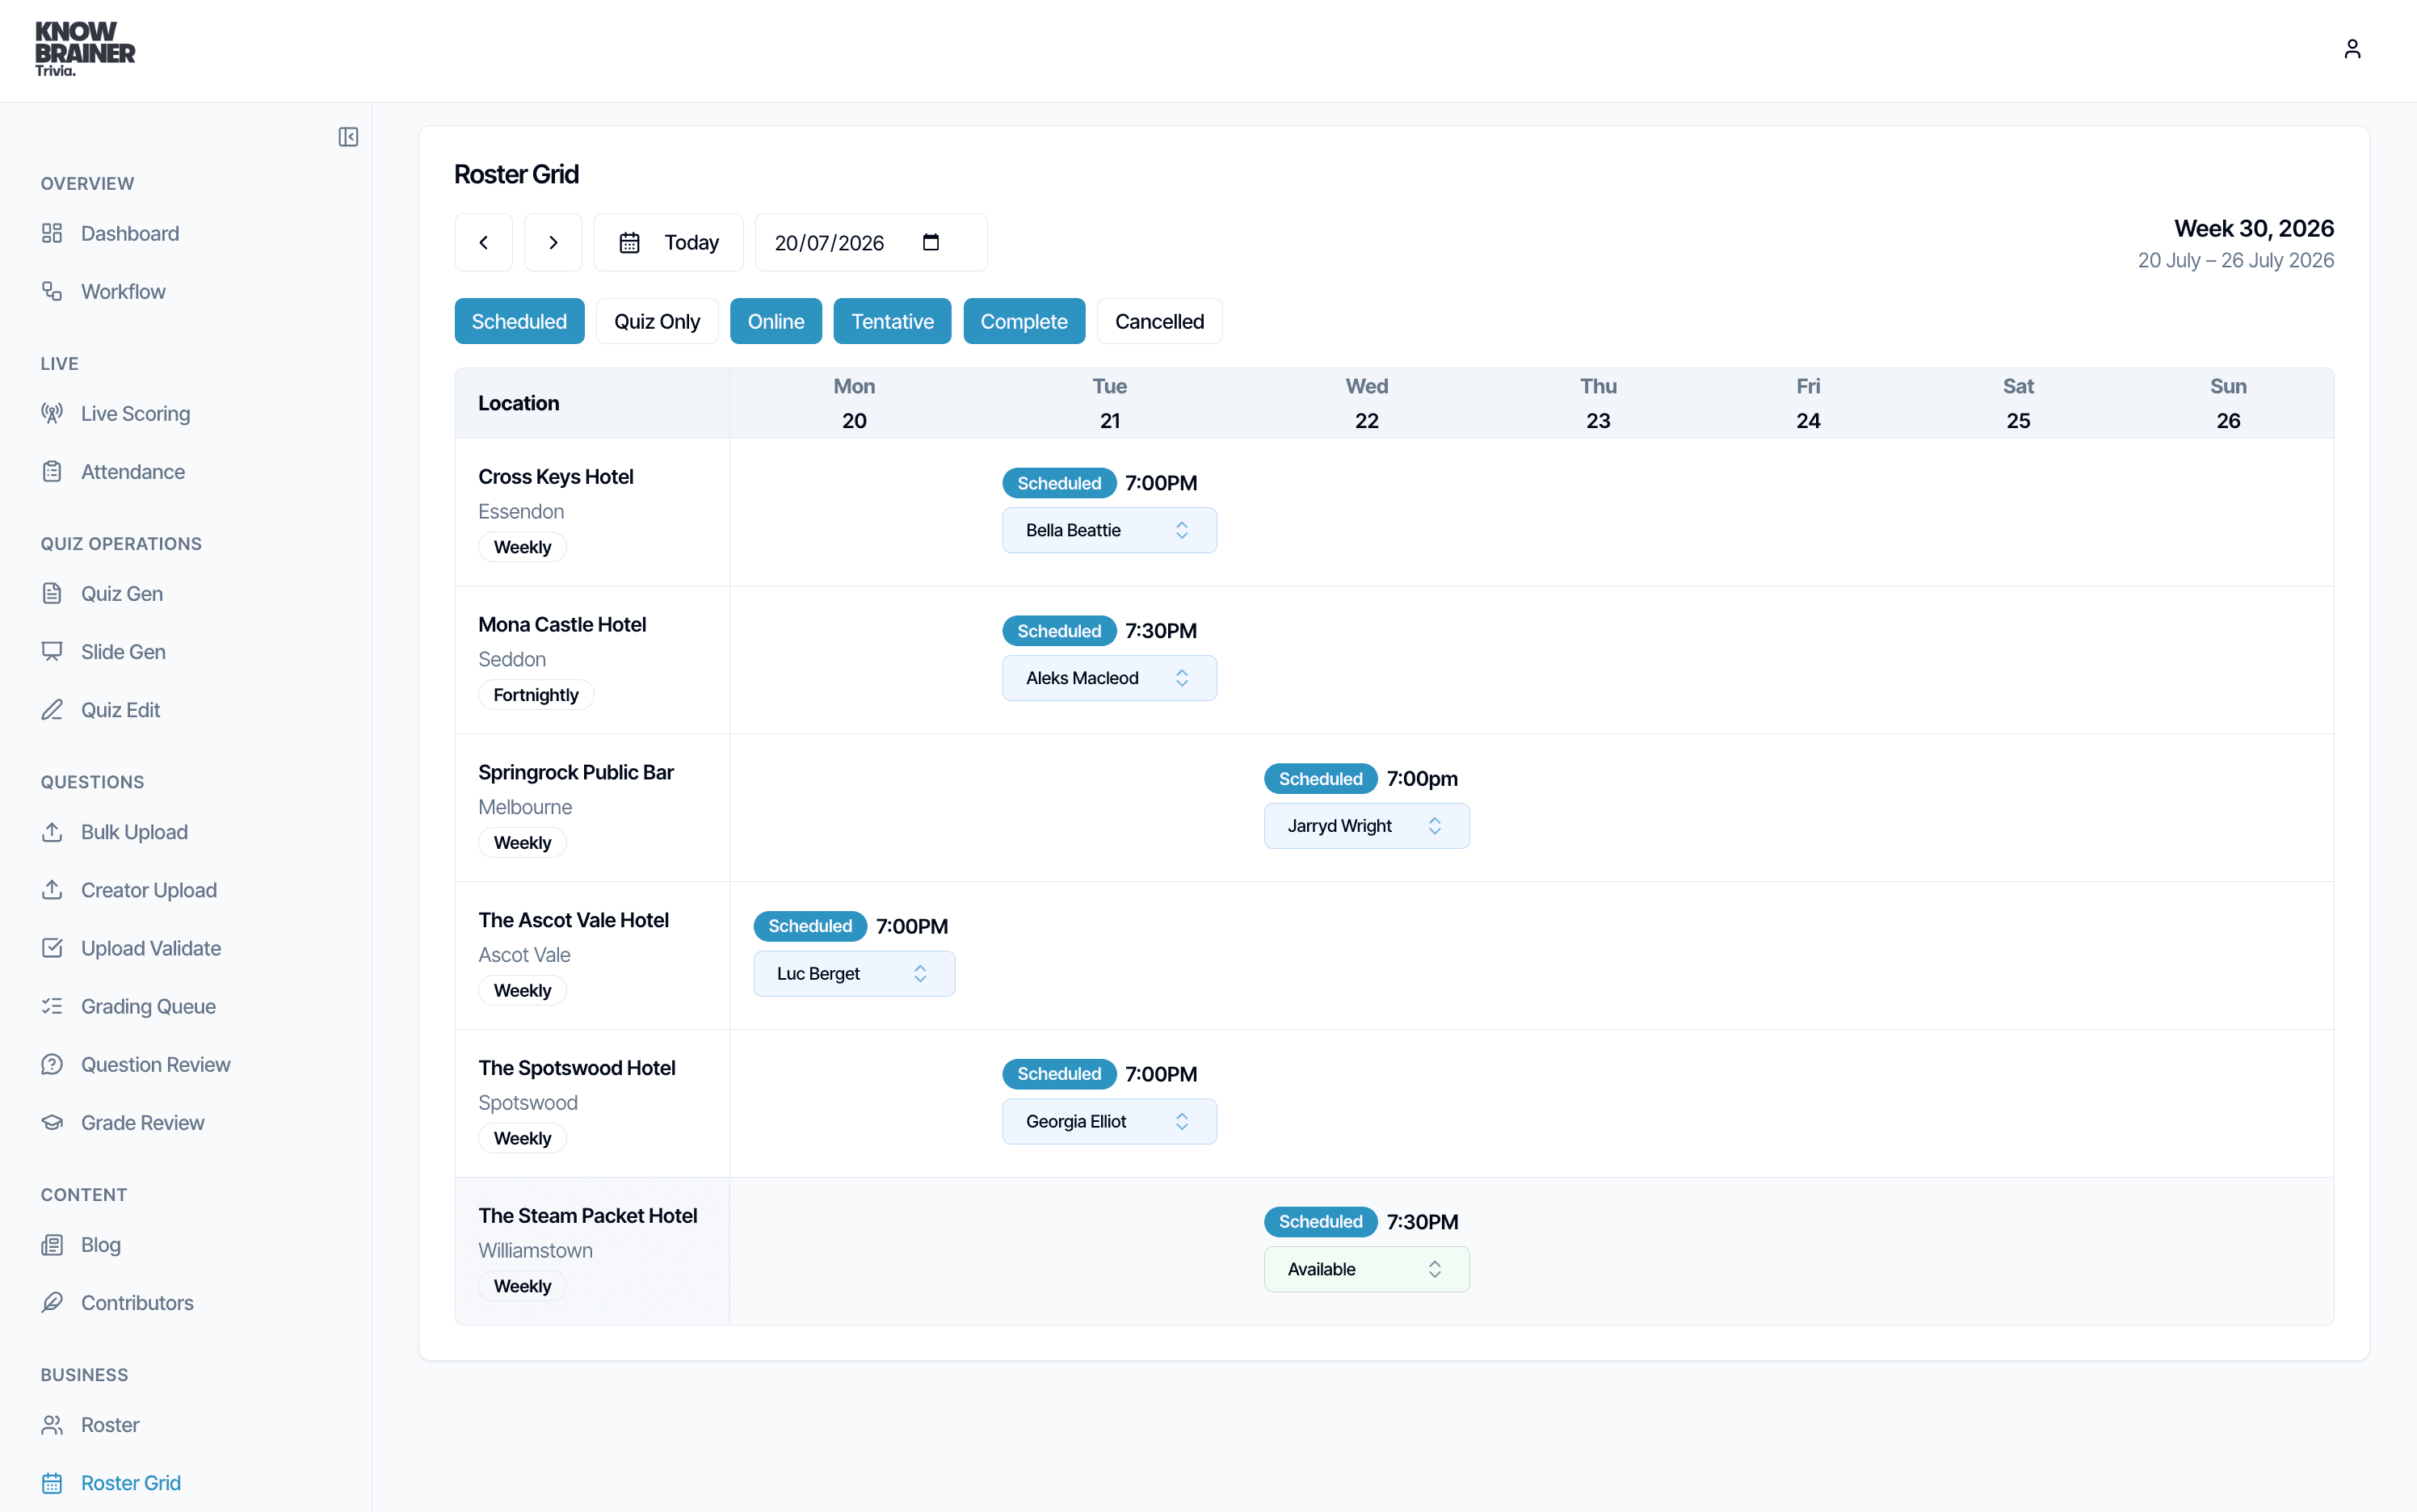Open the date picker calendar icon

(x=931, y=242)
